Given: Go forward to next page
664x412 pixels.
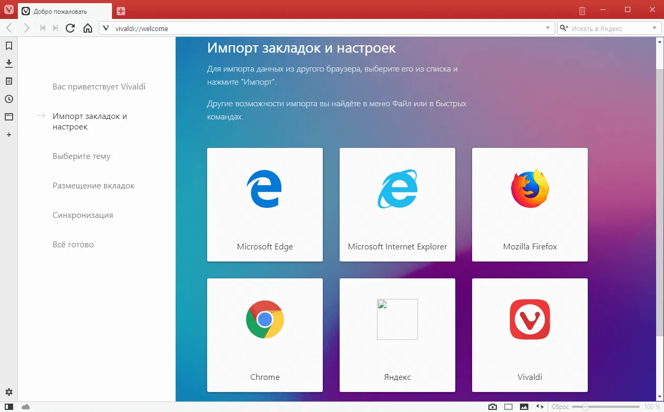Looking at the screenshot, I should pyautogui.click(x=26, y=28).
